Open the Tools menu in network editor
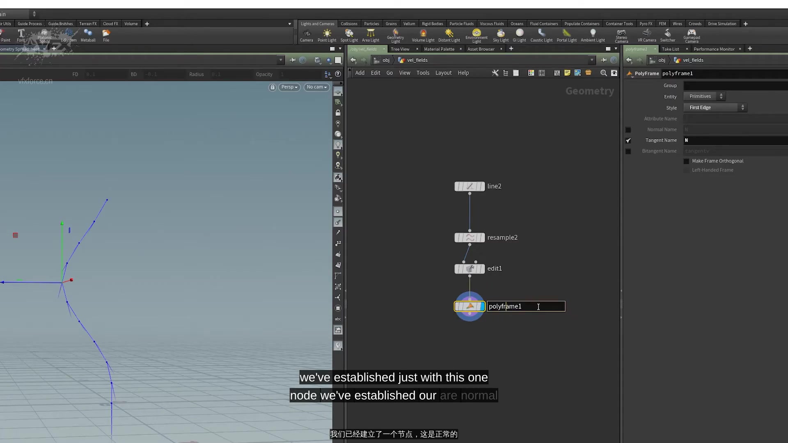 click(423, 73)
